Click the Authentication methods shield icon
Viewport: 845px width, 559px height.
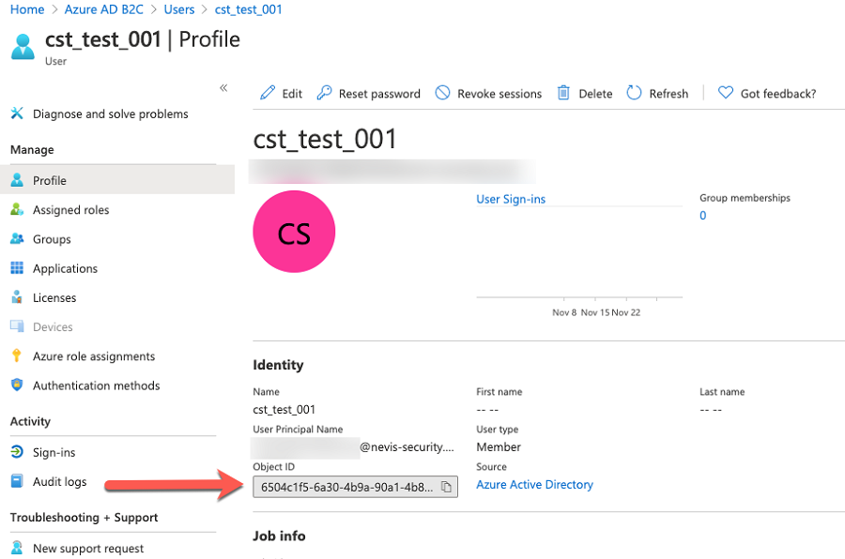pyautogui.click(x=17, y=385)
